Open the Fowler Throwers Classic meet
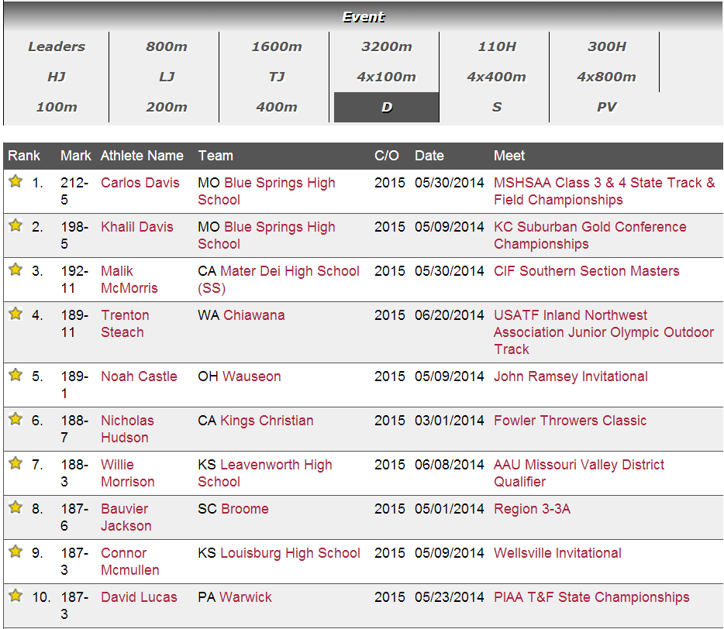Screen dimensions: 724x629 click(570, 421)
